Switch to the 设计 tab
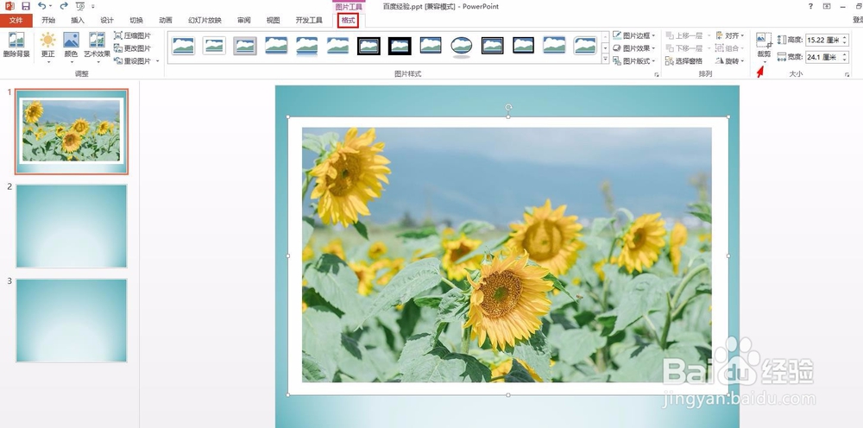863x428 pixels. [107, 21]
